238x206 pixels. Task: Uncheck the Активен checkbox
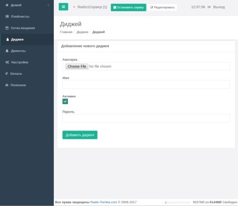coord(65,101)
